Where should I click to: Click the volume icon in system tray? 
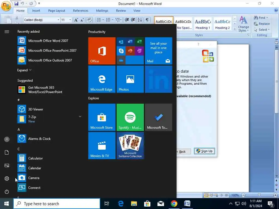(x=244, y=204)
